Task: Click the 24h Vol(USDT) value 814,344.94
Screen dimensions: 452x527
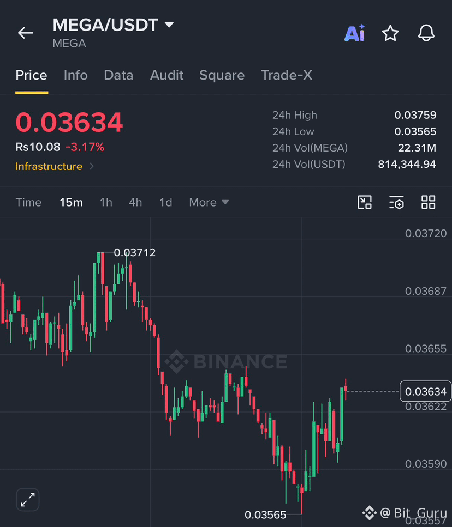Action: [x=407, y=165]
